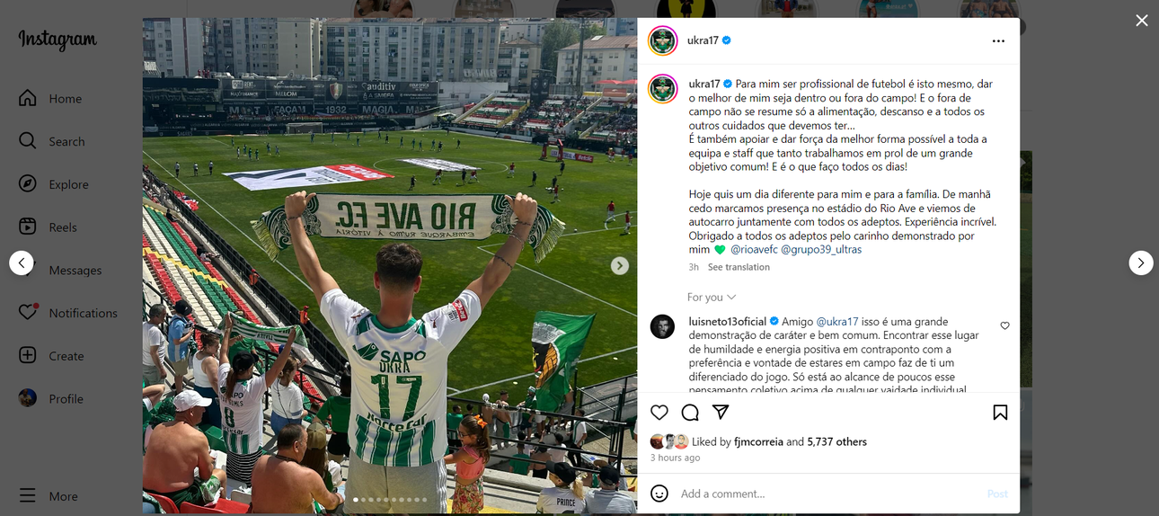
Task: Go to the previous post with the left arrow
Action: pyautogui.click(x=22, y=262)
